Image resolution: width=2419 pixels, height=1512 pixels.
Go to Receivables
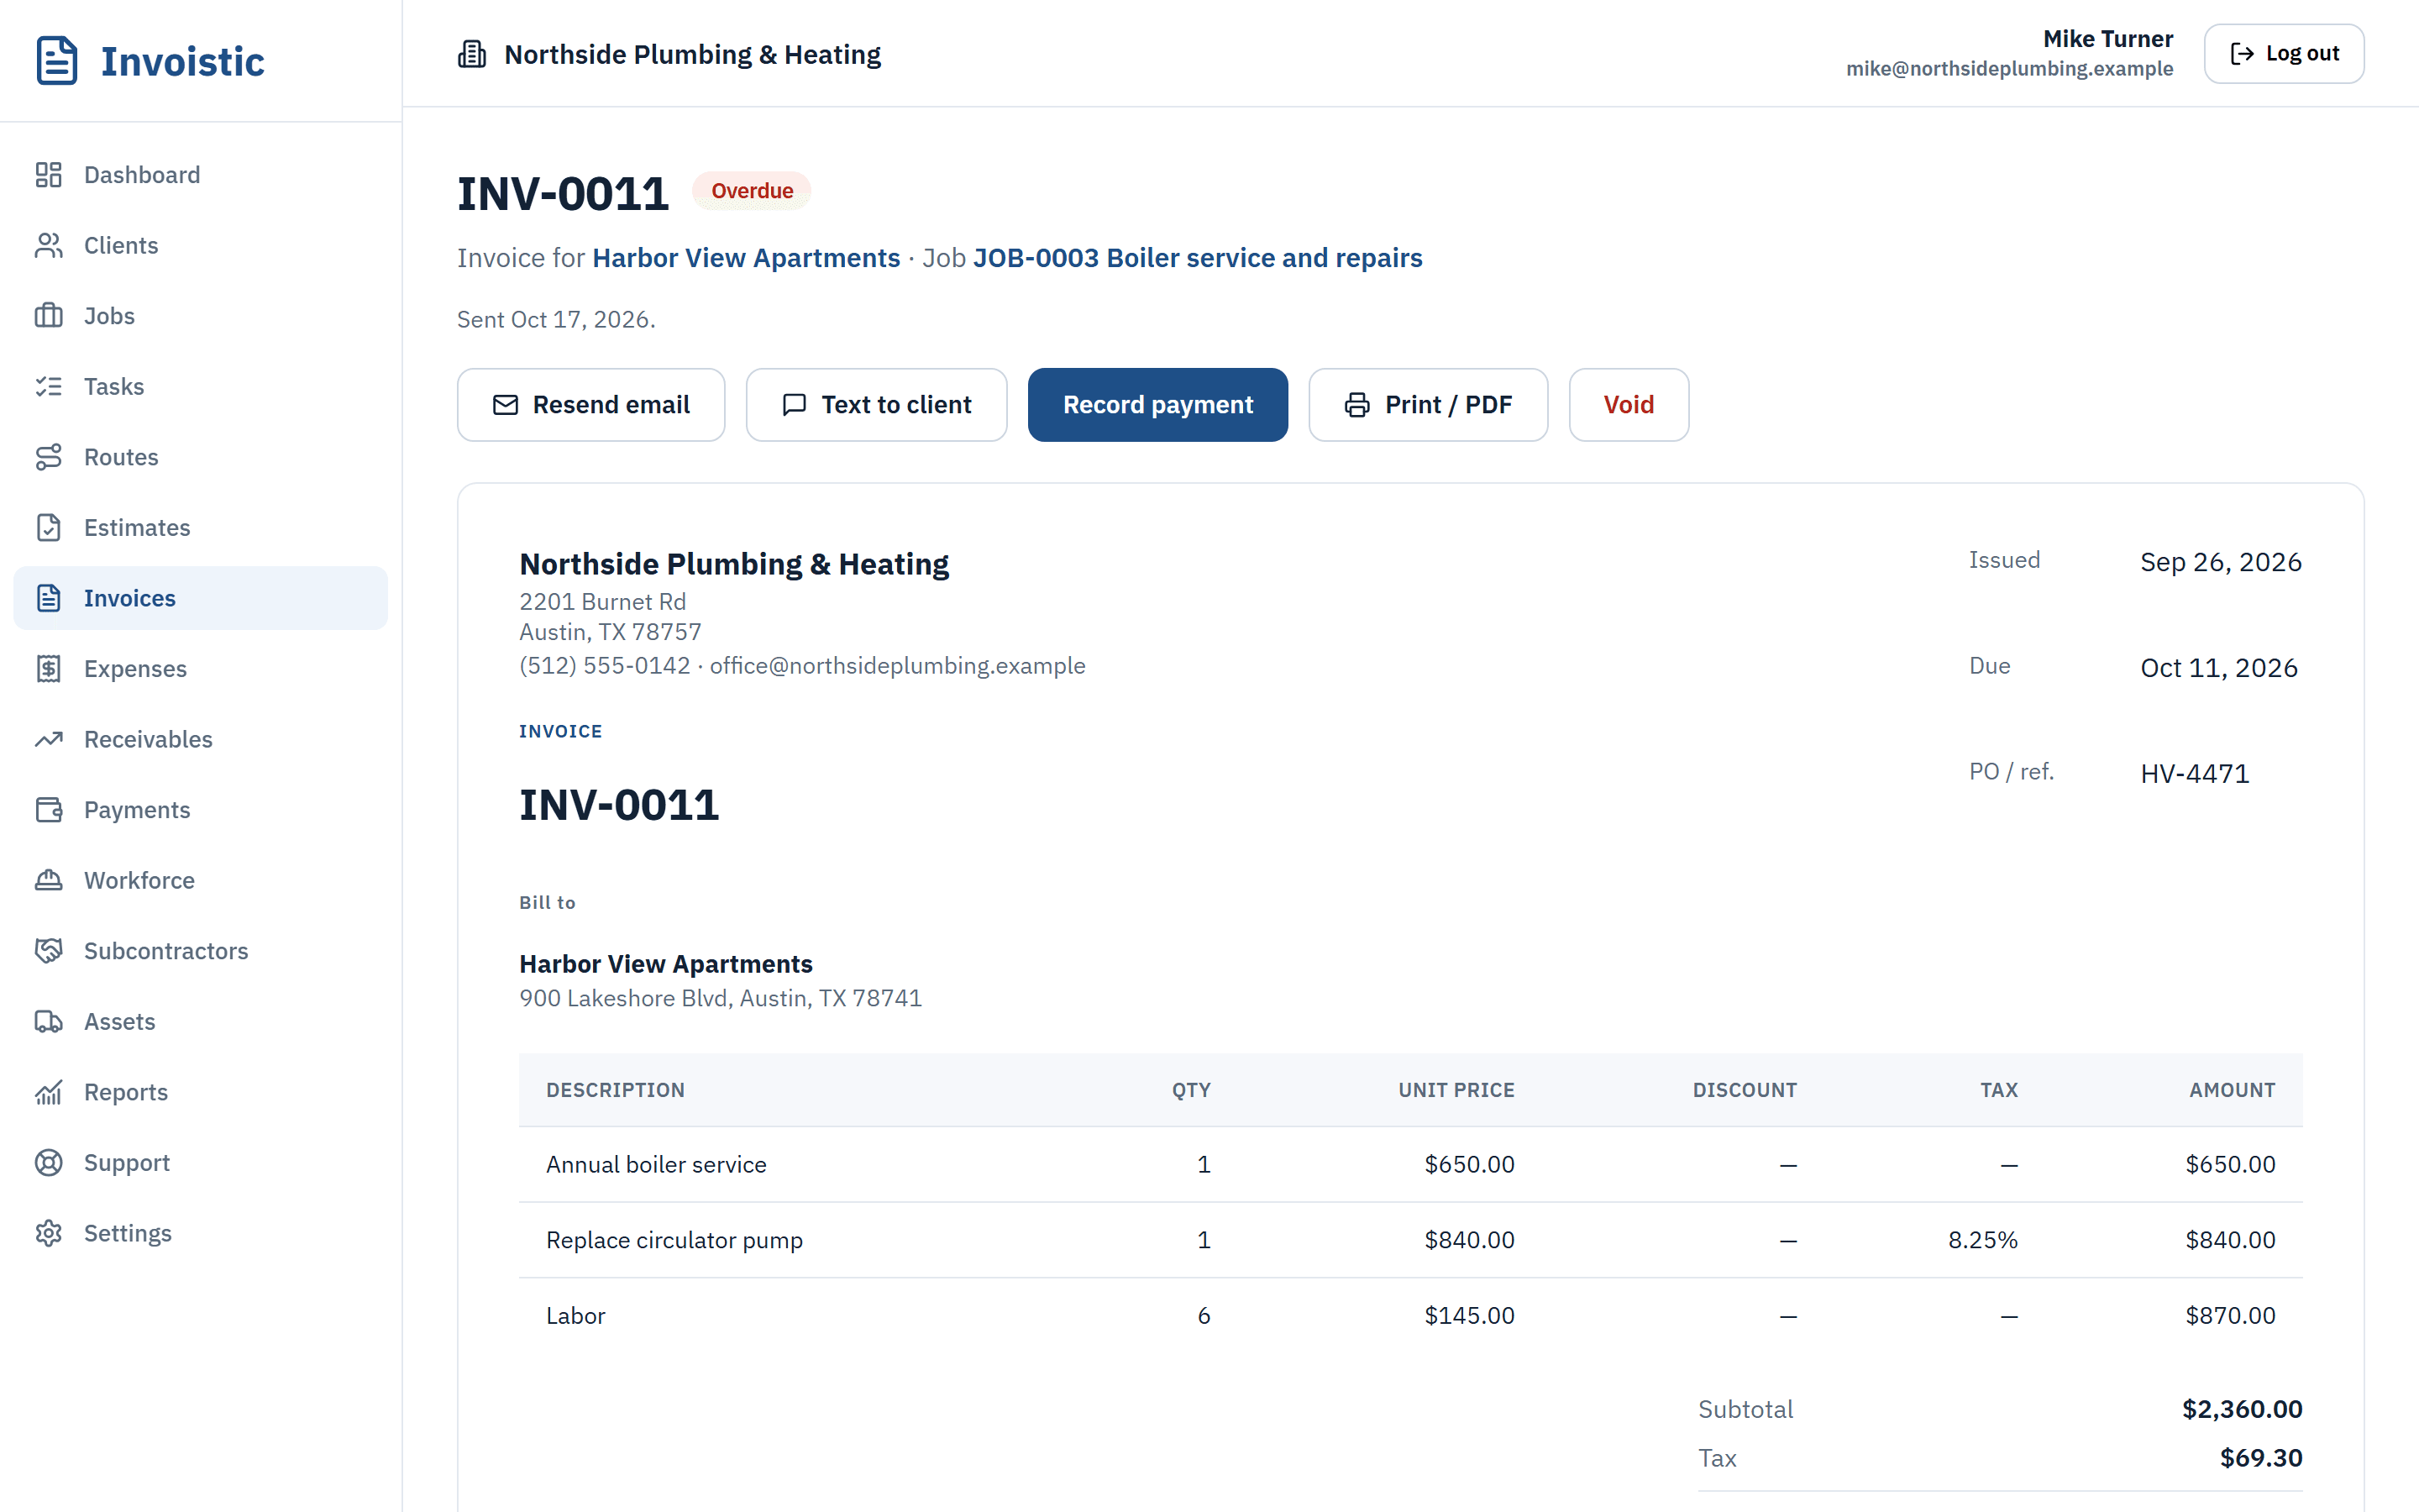click(x=201, y=739)
